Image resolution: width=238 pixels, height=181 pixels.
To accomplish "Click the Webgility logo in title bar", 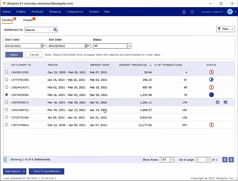I will pos(4,3).
